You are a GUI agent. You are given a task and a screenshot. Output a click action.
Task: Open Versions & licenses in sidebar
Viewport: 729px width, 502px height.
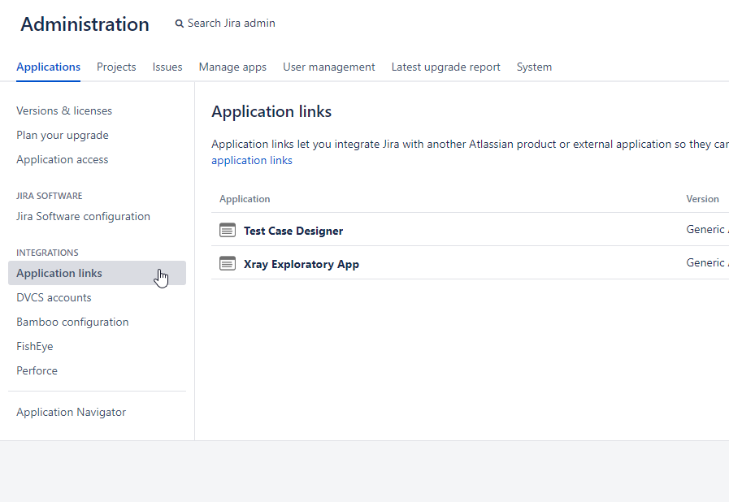click(64, 110)
